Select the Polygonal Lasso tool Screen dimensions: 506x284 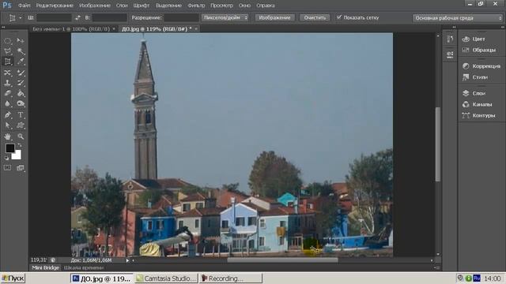[x=7, y=51]
